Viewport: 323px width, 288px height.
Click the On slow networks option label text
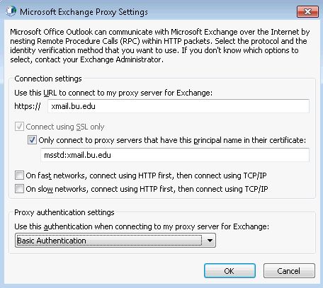(x=147, y=189)
